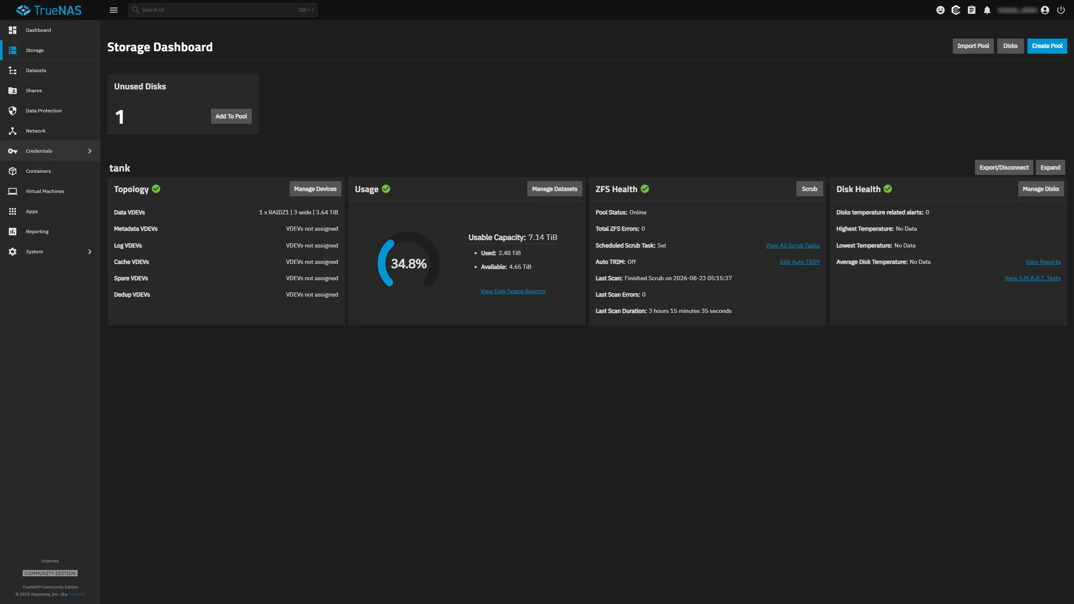Click Add To Pool for unused disks
This screenshot has width=1074, height=604.
tap(231, 116)
